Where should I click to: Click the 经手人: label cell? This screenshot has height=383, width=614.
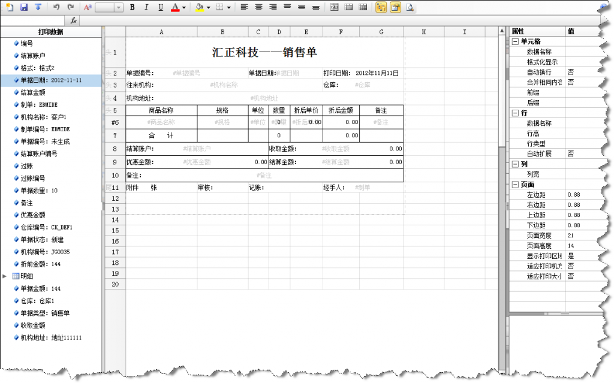click(x=334, y=188)
